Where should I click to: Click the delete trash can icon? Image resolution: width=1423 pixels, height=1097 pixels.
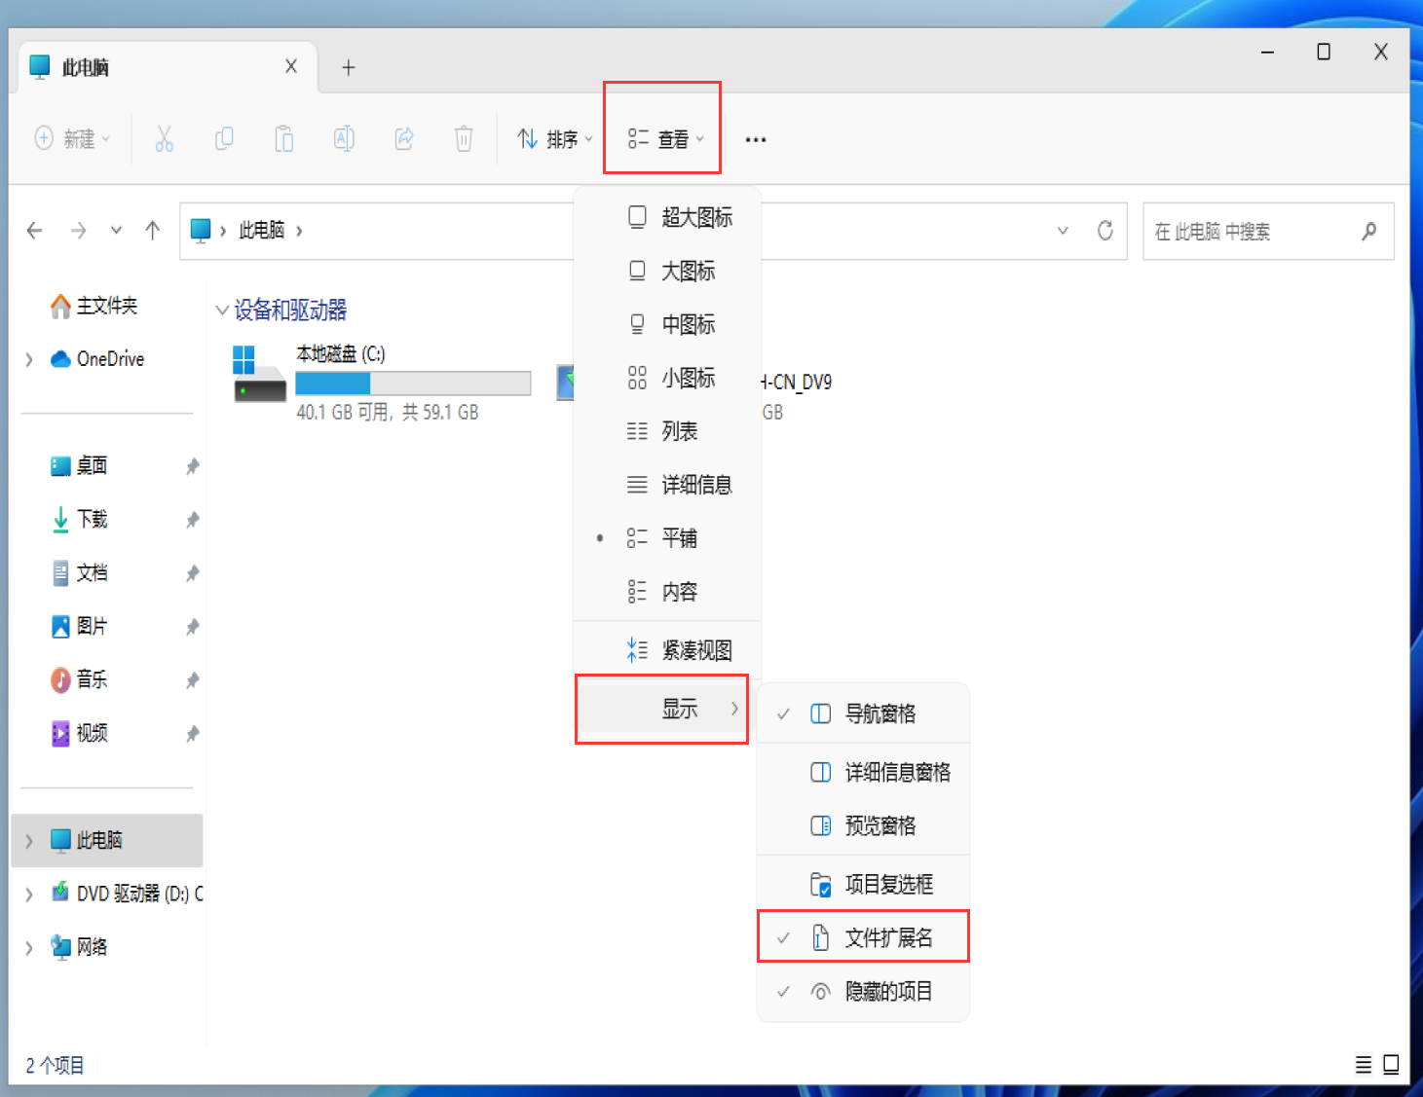click(x=464, y=139)
